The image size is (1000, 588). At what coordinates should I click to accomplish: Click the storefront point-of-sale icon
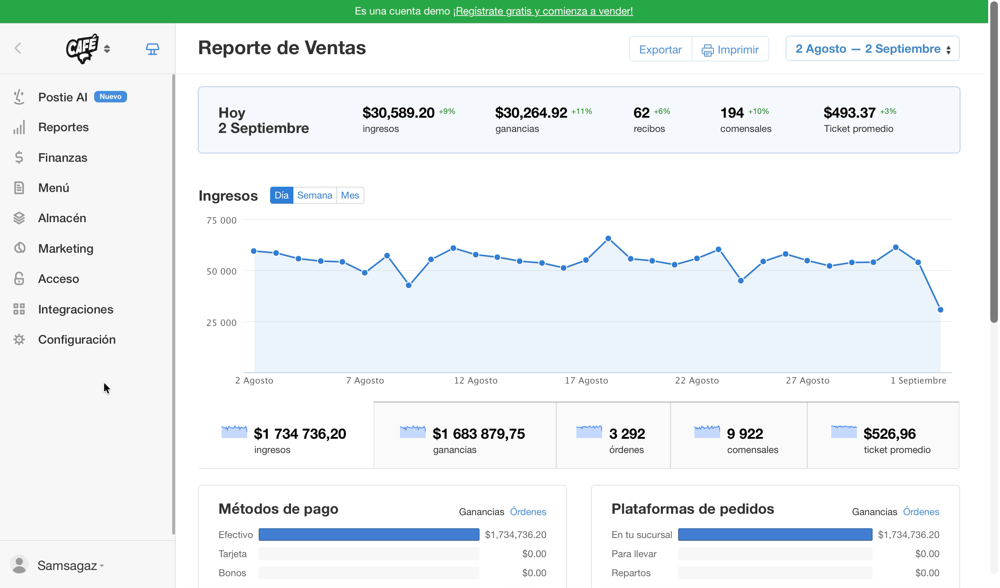tap(152, 49)
